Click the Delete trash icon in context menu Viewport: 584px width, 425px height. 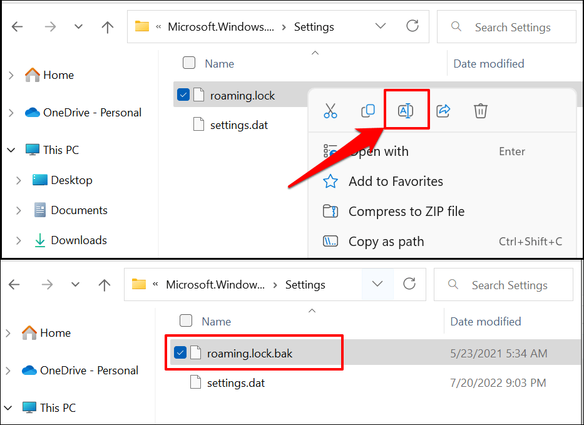point(480,111)
